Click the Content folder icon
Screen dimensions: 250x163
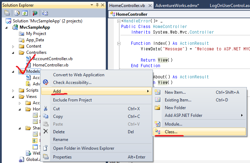tap(22, 46)
